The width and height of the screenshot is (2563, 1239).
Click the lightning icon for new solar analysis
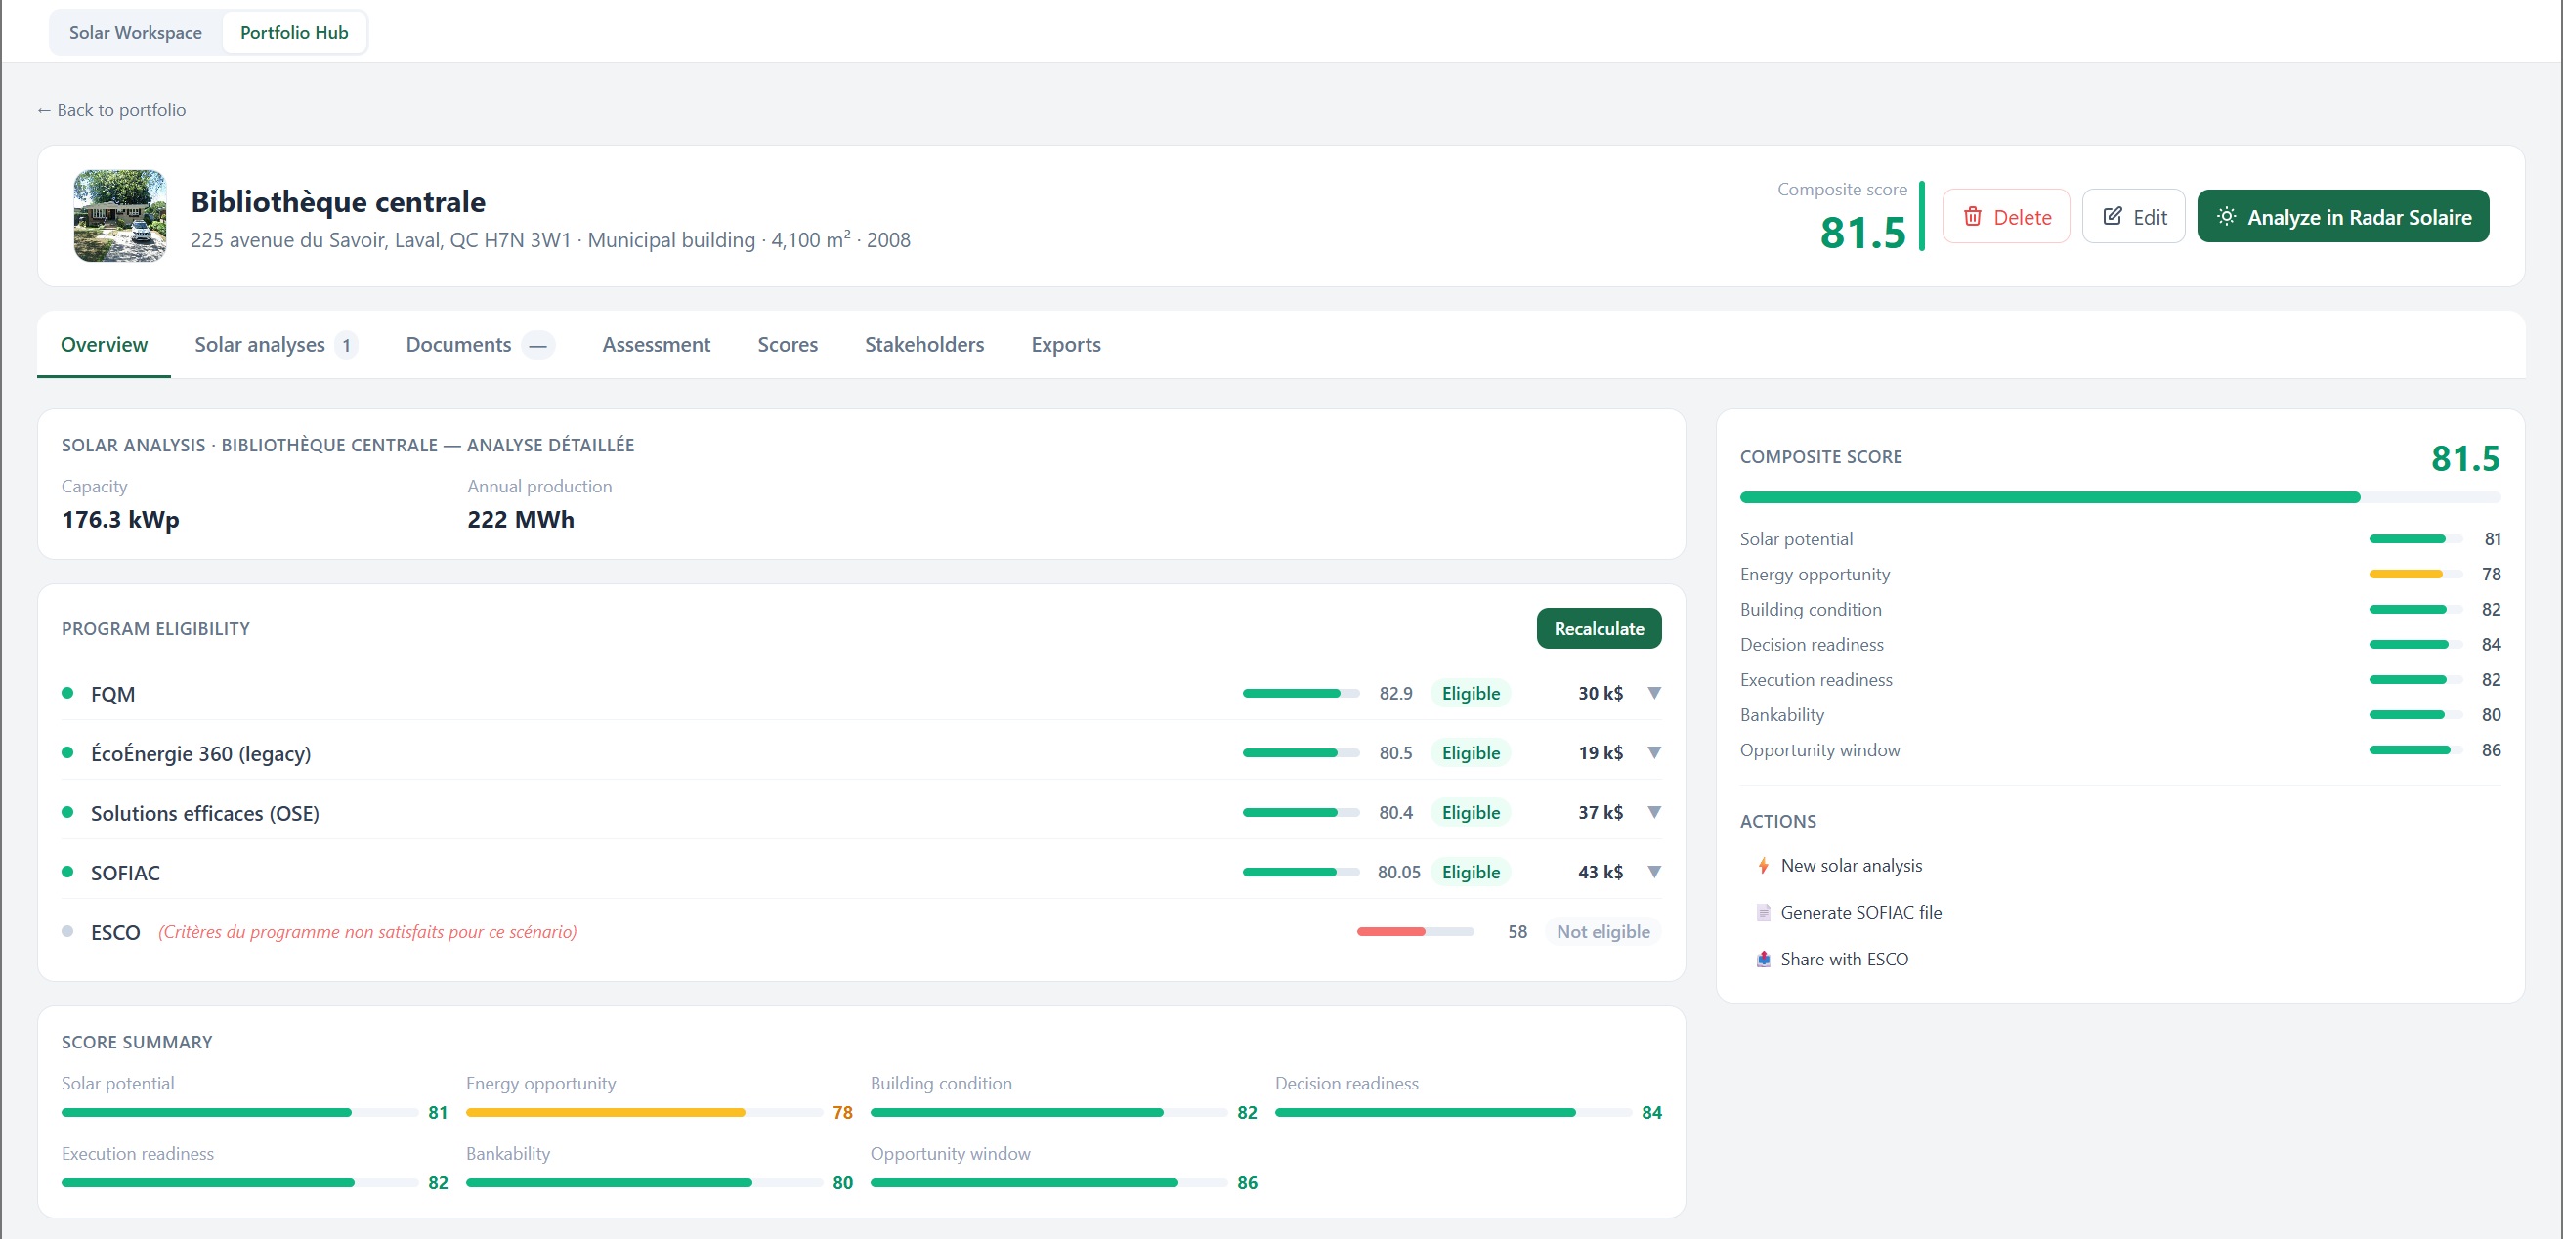coord(1763,866)
